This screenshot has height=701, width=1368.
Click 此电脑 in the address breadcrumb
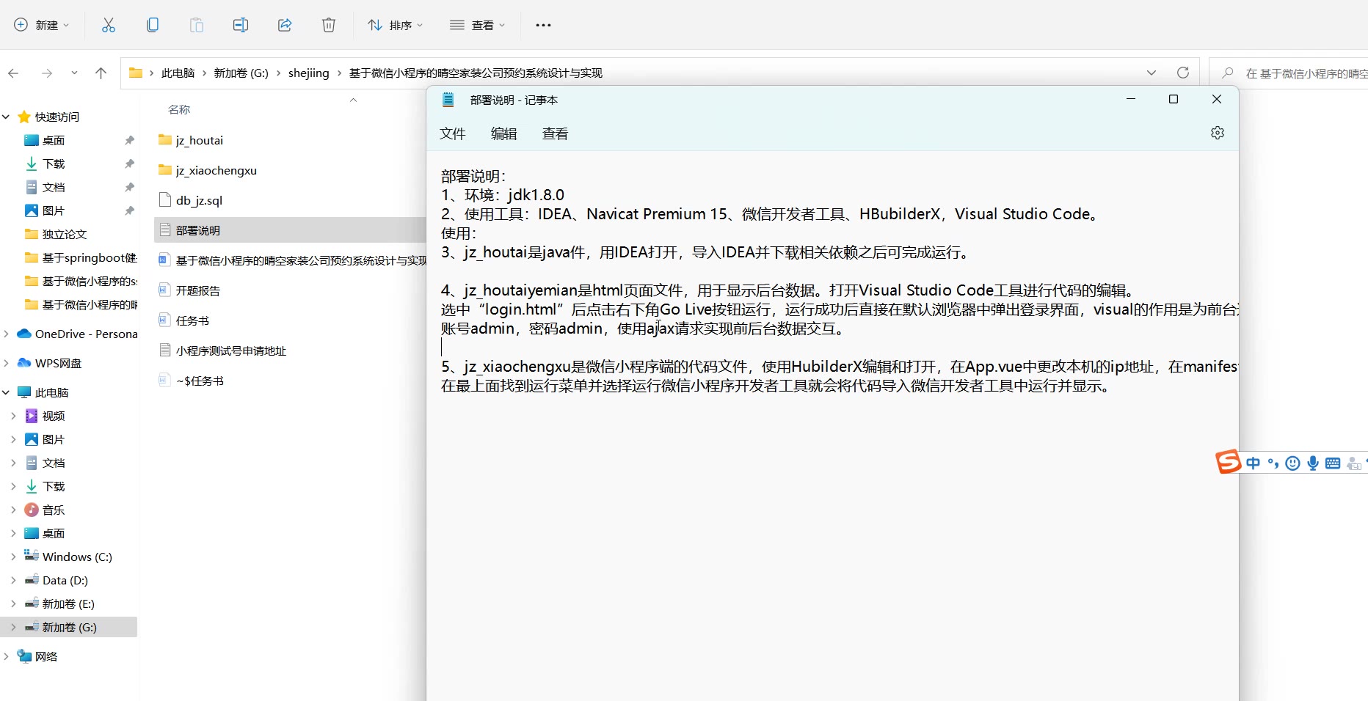click(x=178, y=73)
